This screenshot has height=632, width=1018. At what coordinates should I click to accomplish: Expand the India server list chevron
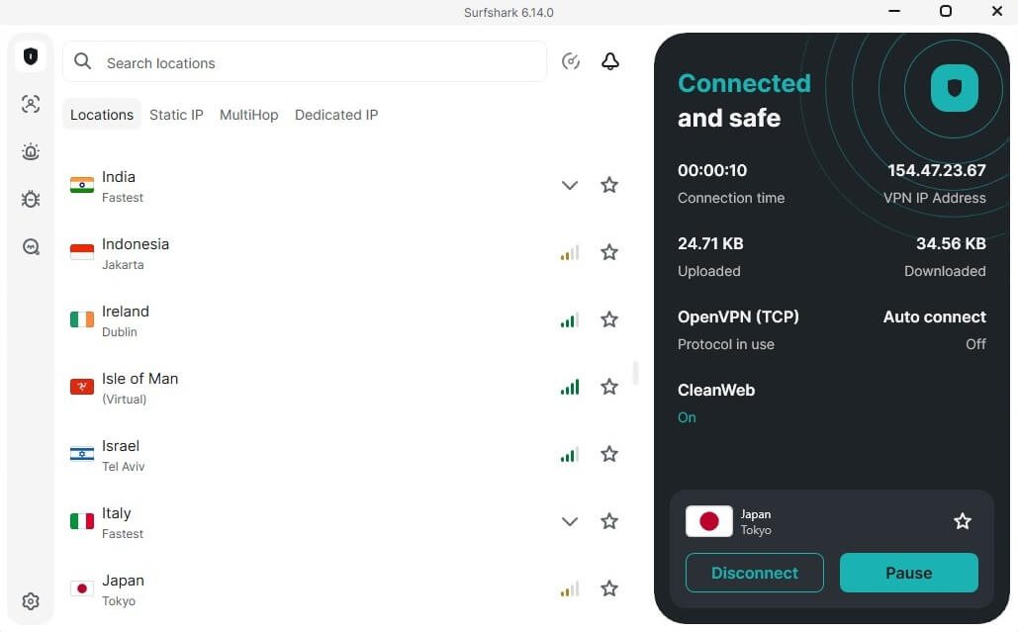point(570,186)
